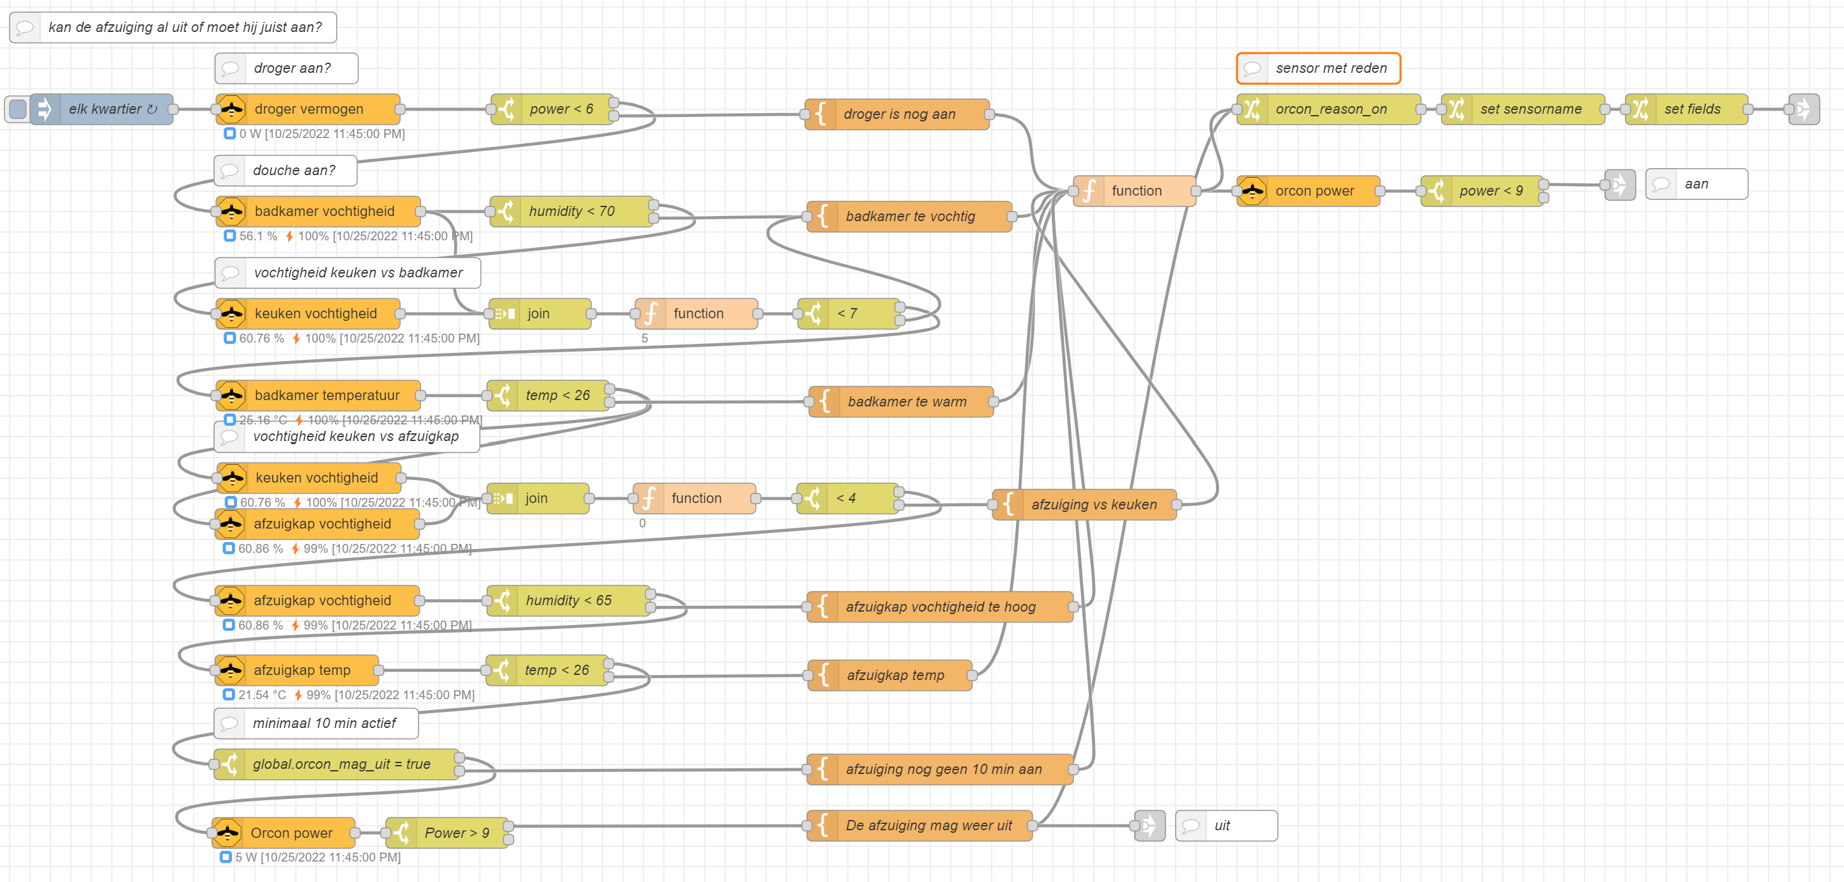Select the set sensorname change node
1844x882 pixels.
click(x=1523, y=109)
